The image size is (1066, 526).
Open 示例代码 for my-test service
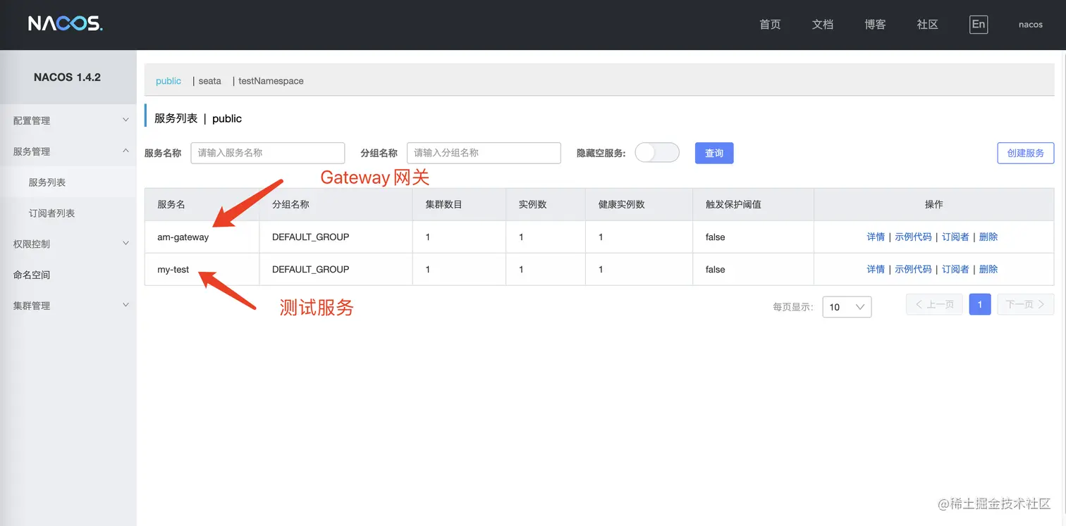click(913, 269)
